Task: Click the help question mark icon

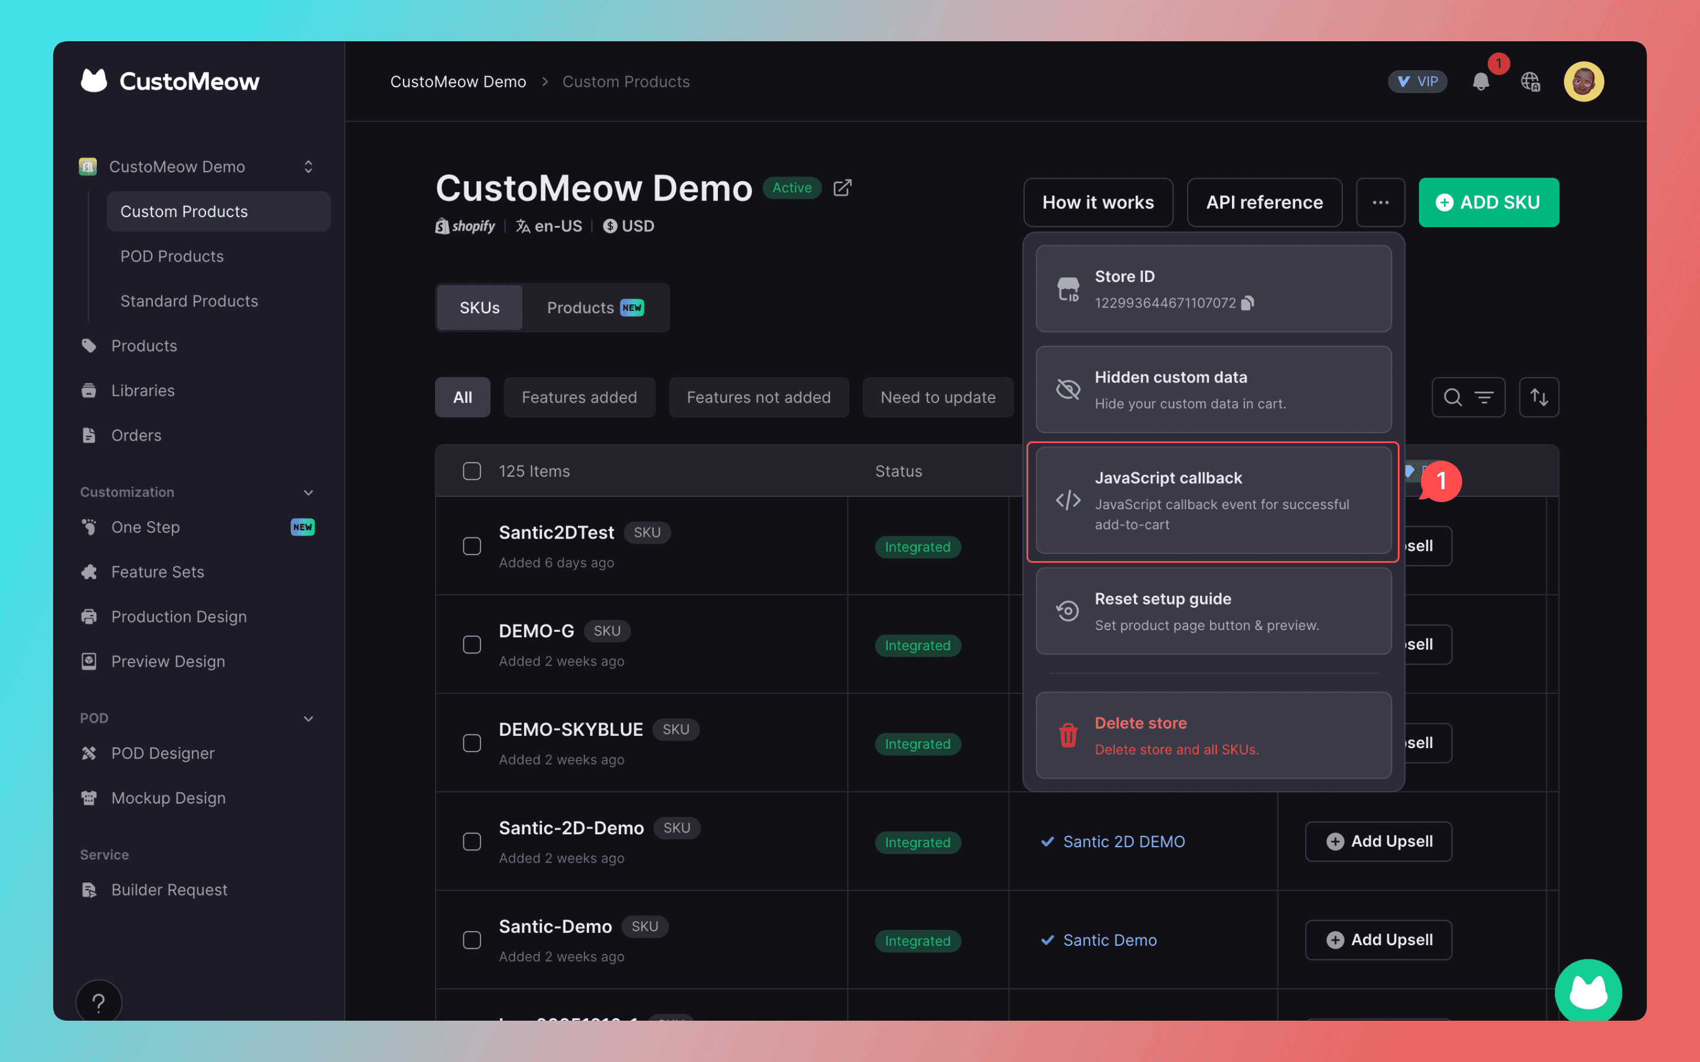Action: (99, 1002)
